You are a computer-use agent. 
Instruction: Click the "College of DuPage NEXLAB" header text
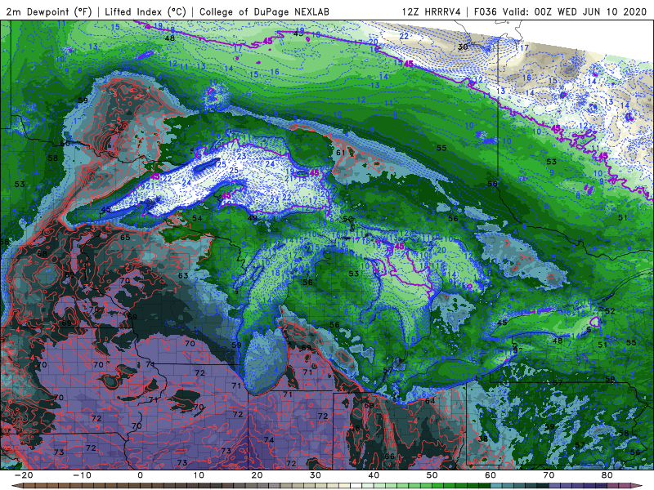pos(264,11)
